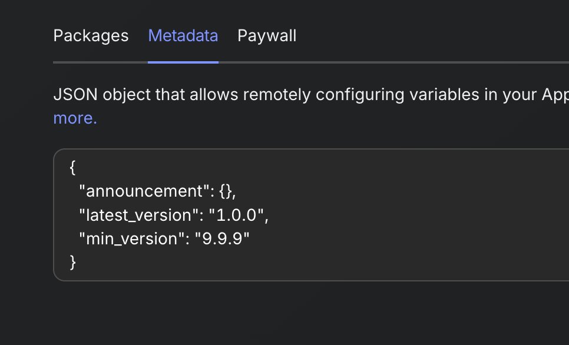The width and height of the screenshot is (569, 345).
Task: Click the blue underline beneath Metadata
Action: coord(183,62)
